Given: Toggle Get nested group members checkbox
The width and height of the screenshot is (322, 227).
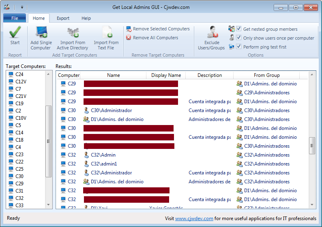Looking at the screenshot, I should coord(238,29).
